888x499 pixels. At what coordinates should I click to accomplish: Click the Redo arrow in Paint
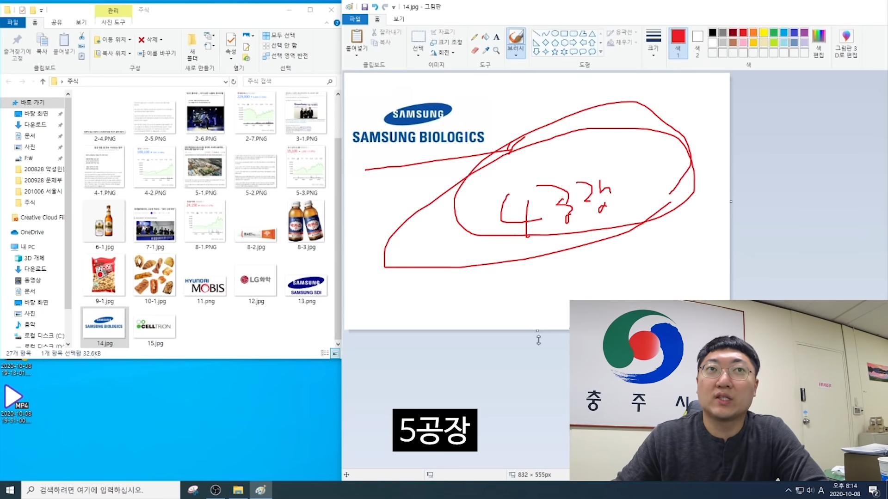point(385,7)
